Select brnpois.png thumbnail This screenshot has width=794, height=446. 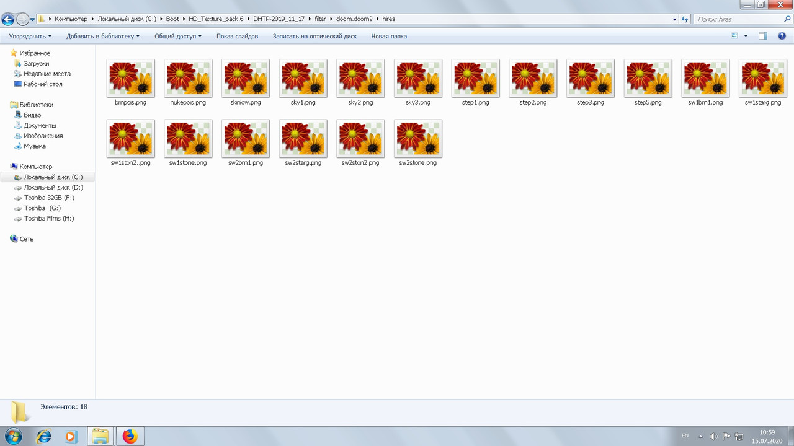click(x=131, y=78)
